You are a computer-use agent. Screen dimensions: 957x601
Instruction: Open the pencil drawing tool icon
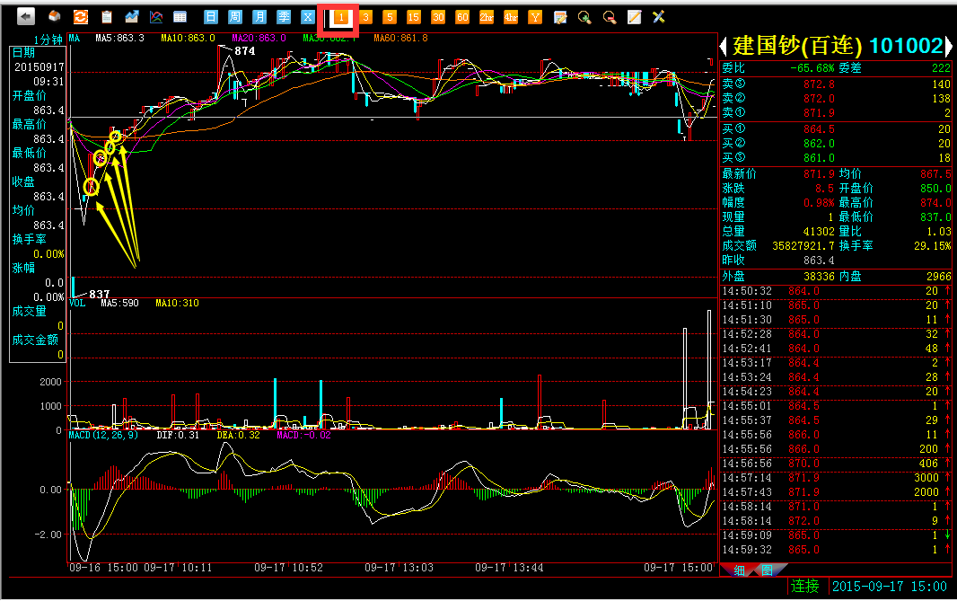click(634, 16)
